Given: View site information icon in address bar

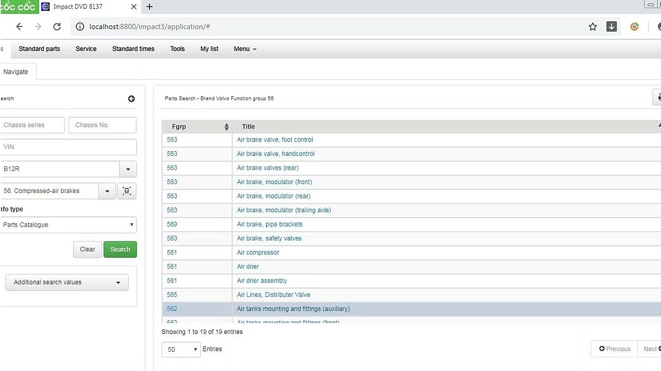Looking at the screenshot, I should tap(79, 27).
